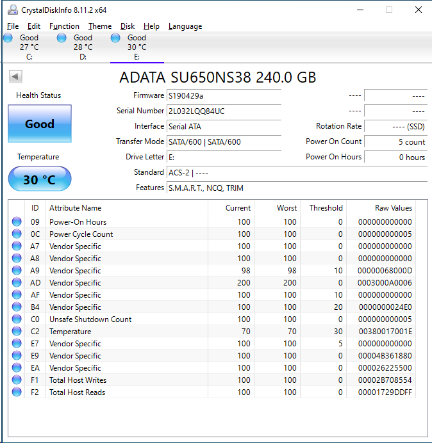Click the blue Good health status button

[x=40, y=124]
